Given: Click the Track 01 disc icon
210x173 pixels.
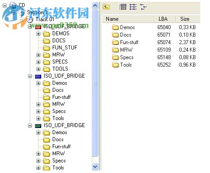Looking at the screenshot, I should tap(30, 19).
